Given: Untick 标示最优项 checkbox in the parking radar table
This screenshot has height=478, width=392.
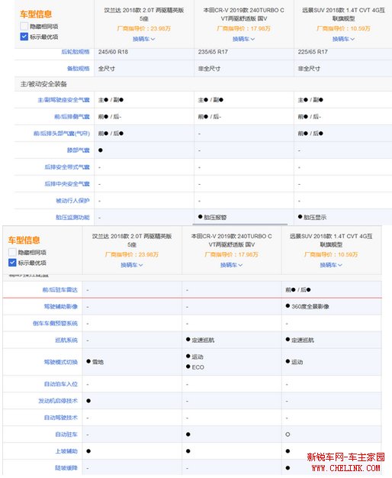Looking at the screenshot, I should coord(12,263).
